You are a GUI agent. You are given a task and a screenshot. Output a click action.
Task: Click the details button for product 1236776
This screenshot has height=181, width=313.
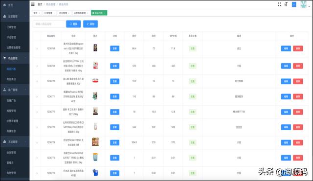[x=115, y=173]
